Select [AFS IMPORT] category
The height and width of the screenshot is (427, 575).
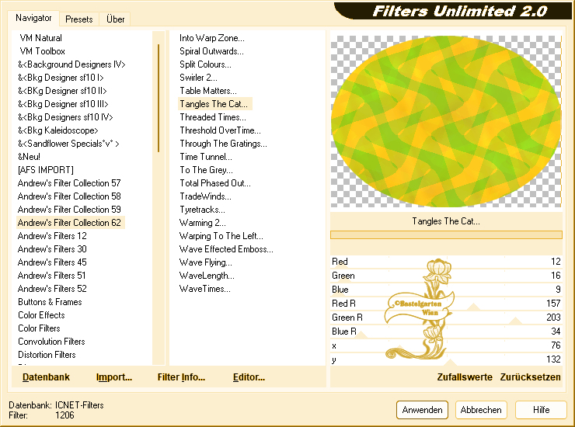pyautogui.click(x=46, y=170)
